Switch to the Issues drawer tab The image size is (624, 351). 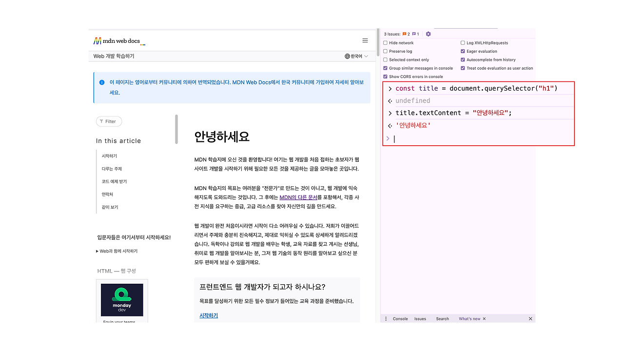[x=420, y=319]
